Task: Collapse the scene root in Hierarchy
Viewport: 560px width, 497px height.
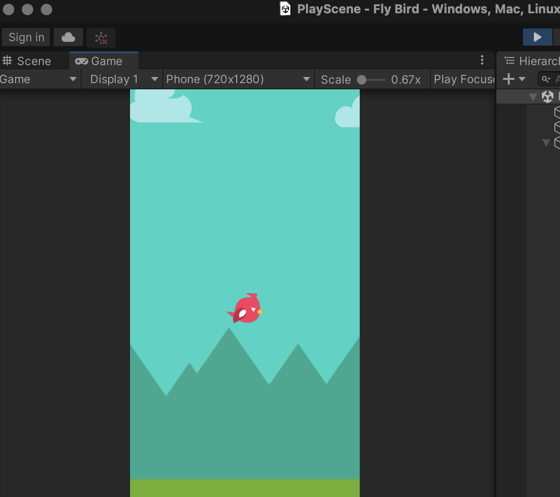Action: tap(532, 97)
